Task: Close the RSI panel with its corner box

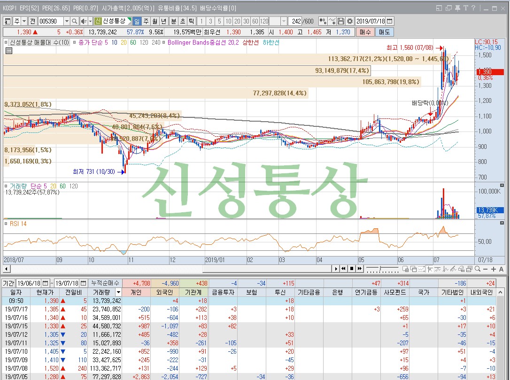Action: coord(502,223)
